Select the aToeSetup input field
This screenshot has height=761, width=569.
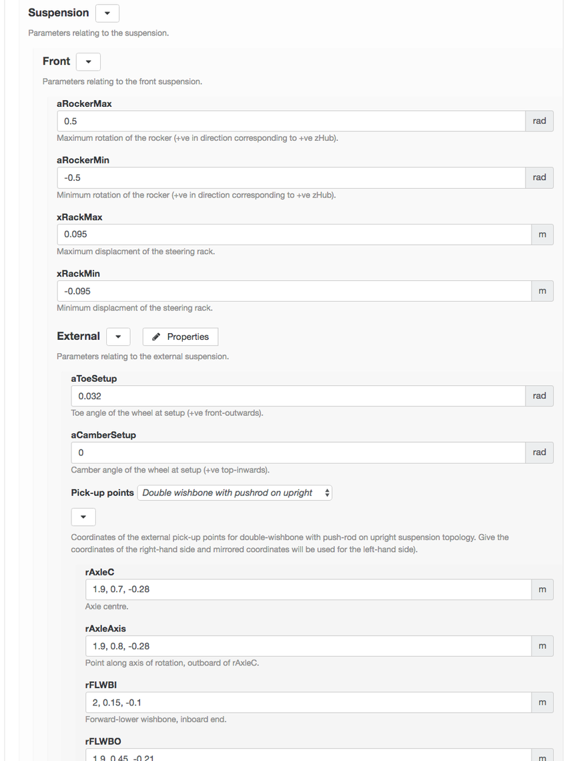coord(298,396)
